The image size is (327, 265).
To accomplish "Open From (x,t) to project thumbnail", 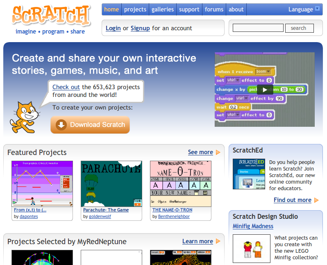I will (x=42, y=184).
